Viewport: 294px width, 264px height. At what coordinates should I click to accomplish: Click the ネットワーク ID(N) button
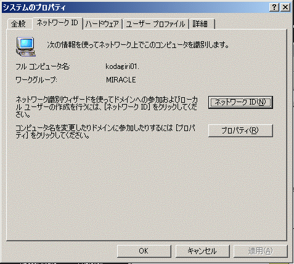click(240, 102)
